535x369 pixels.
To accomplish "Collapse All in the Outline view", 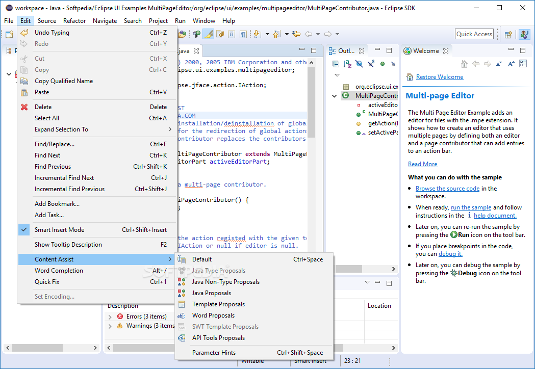I will click(x=336, y=64).
